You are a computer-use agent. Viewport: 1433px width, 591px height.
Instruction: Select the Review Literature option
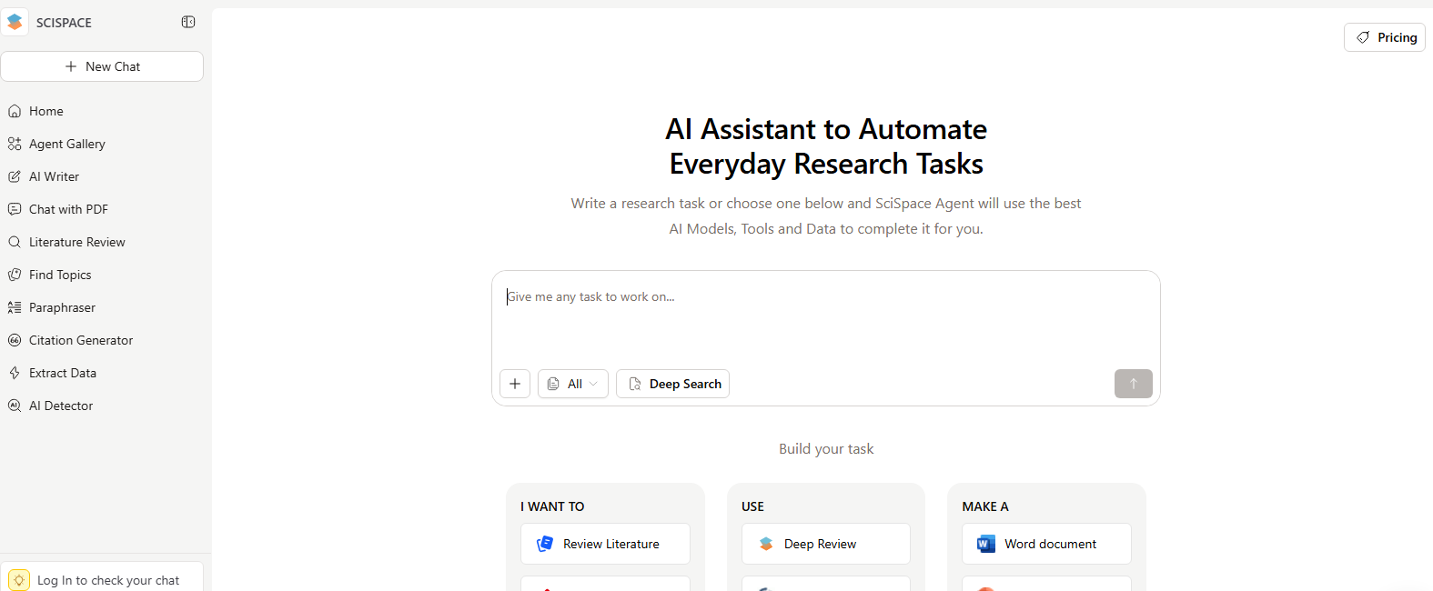click(605, 544)
